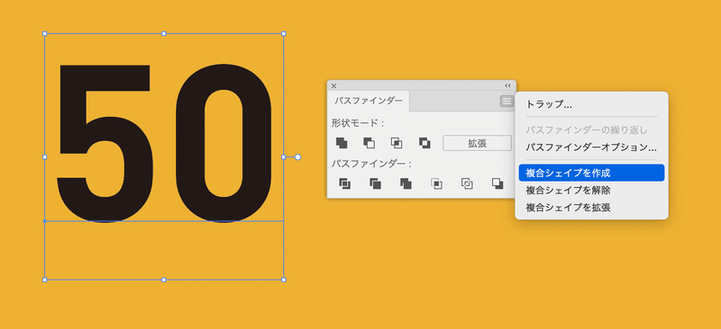The image size is (721, 329).
Task: Select the パスファインダー tab
Action: coord(369,101)
